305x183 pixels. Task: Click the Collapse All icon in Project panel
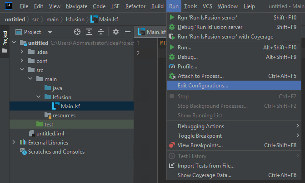click(x=101, y=32)
